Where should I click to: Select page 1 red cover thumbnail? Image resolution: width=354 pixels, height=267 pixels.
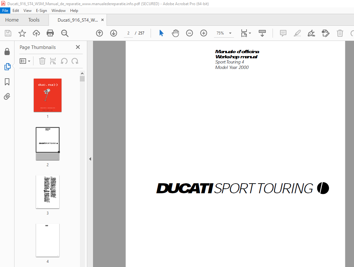click(48, 95)
